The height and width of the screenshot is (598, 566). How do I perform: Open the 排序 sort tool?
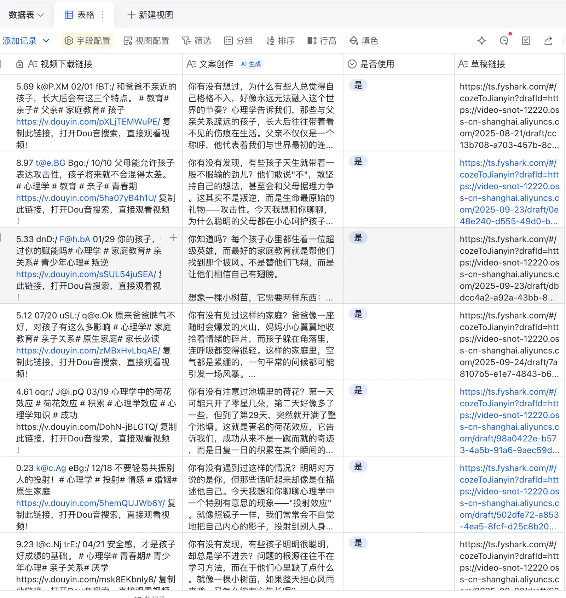coord(281,41)
